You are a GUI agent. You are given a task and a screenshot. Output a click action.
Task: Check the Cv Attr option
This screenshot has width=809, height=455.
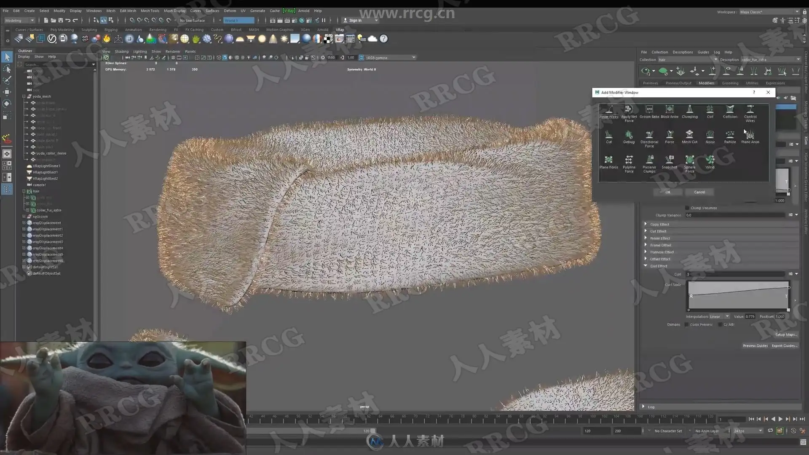pyautogui.click(x=720, y=325)
